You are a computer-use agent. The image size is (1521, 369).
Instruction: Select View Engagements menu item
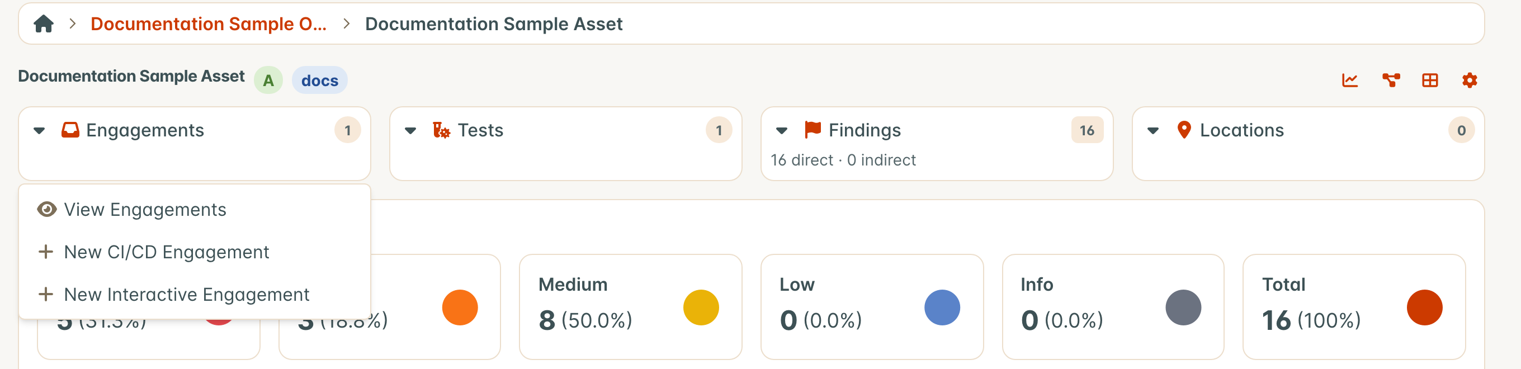point(195,210)
